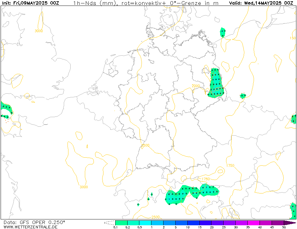Click the '2000' contour label
Image resolution: width=297 pixels, height=229 pixels.
pos(196,86)
